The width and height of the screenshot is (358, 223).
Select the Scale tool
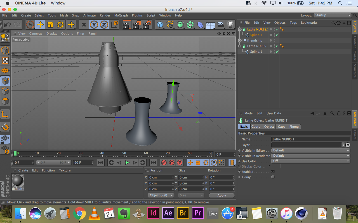[x=50, y=25]
